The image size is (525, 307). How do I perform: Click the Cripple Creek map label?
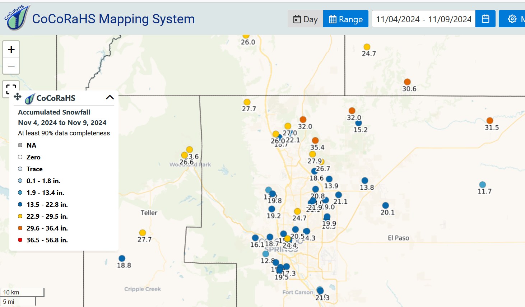[143, 289]
